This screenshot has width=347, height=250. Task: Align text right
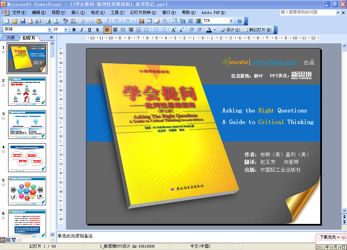[131, 30]
